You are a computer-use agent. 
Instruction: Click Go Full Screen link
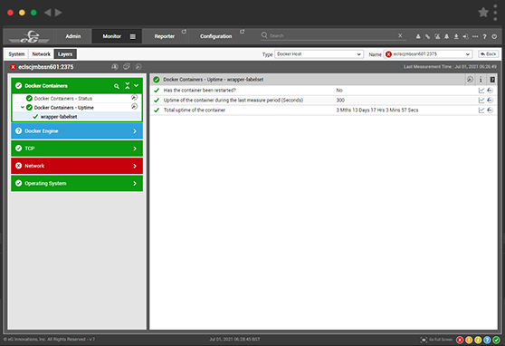coord(440,340)
